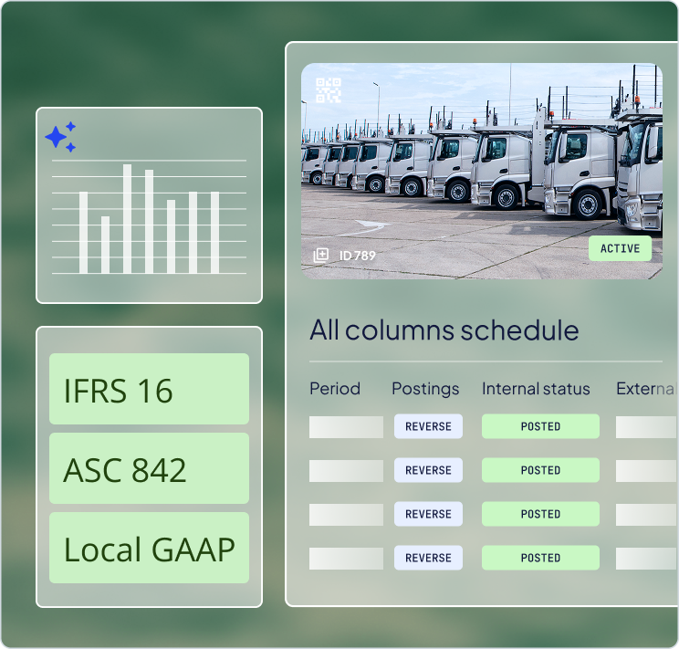679x649 pixels.
Task: Choose the ASC 842 option
Action: tap(149, 469)
